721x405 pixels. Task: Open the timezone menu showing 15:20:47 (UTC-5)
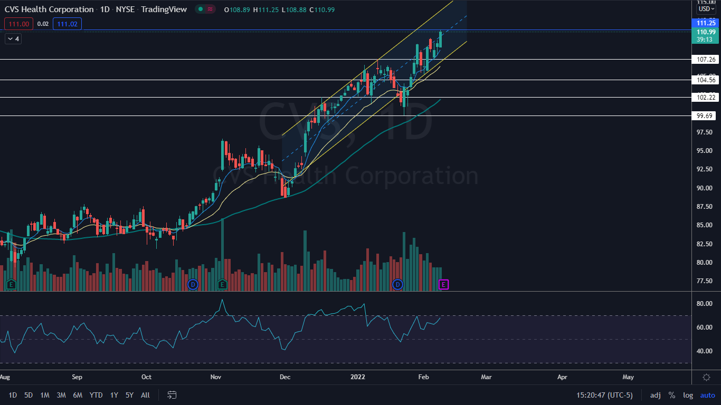pyautogui.click(x=605, y=395)
